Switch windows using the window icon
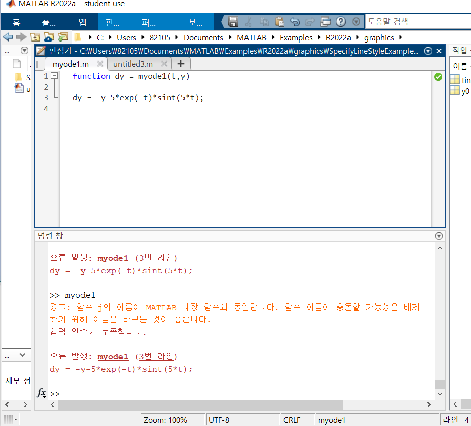 (325, 22)
